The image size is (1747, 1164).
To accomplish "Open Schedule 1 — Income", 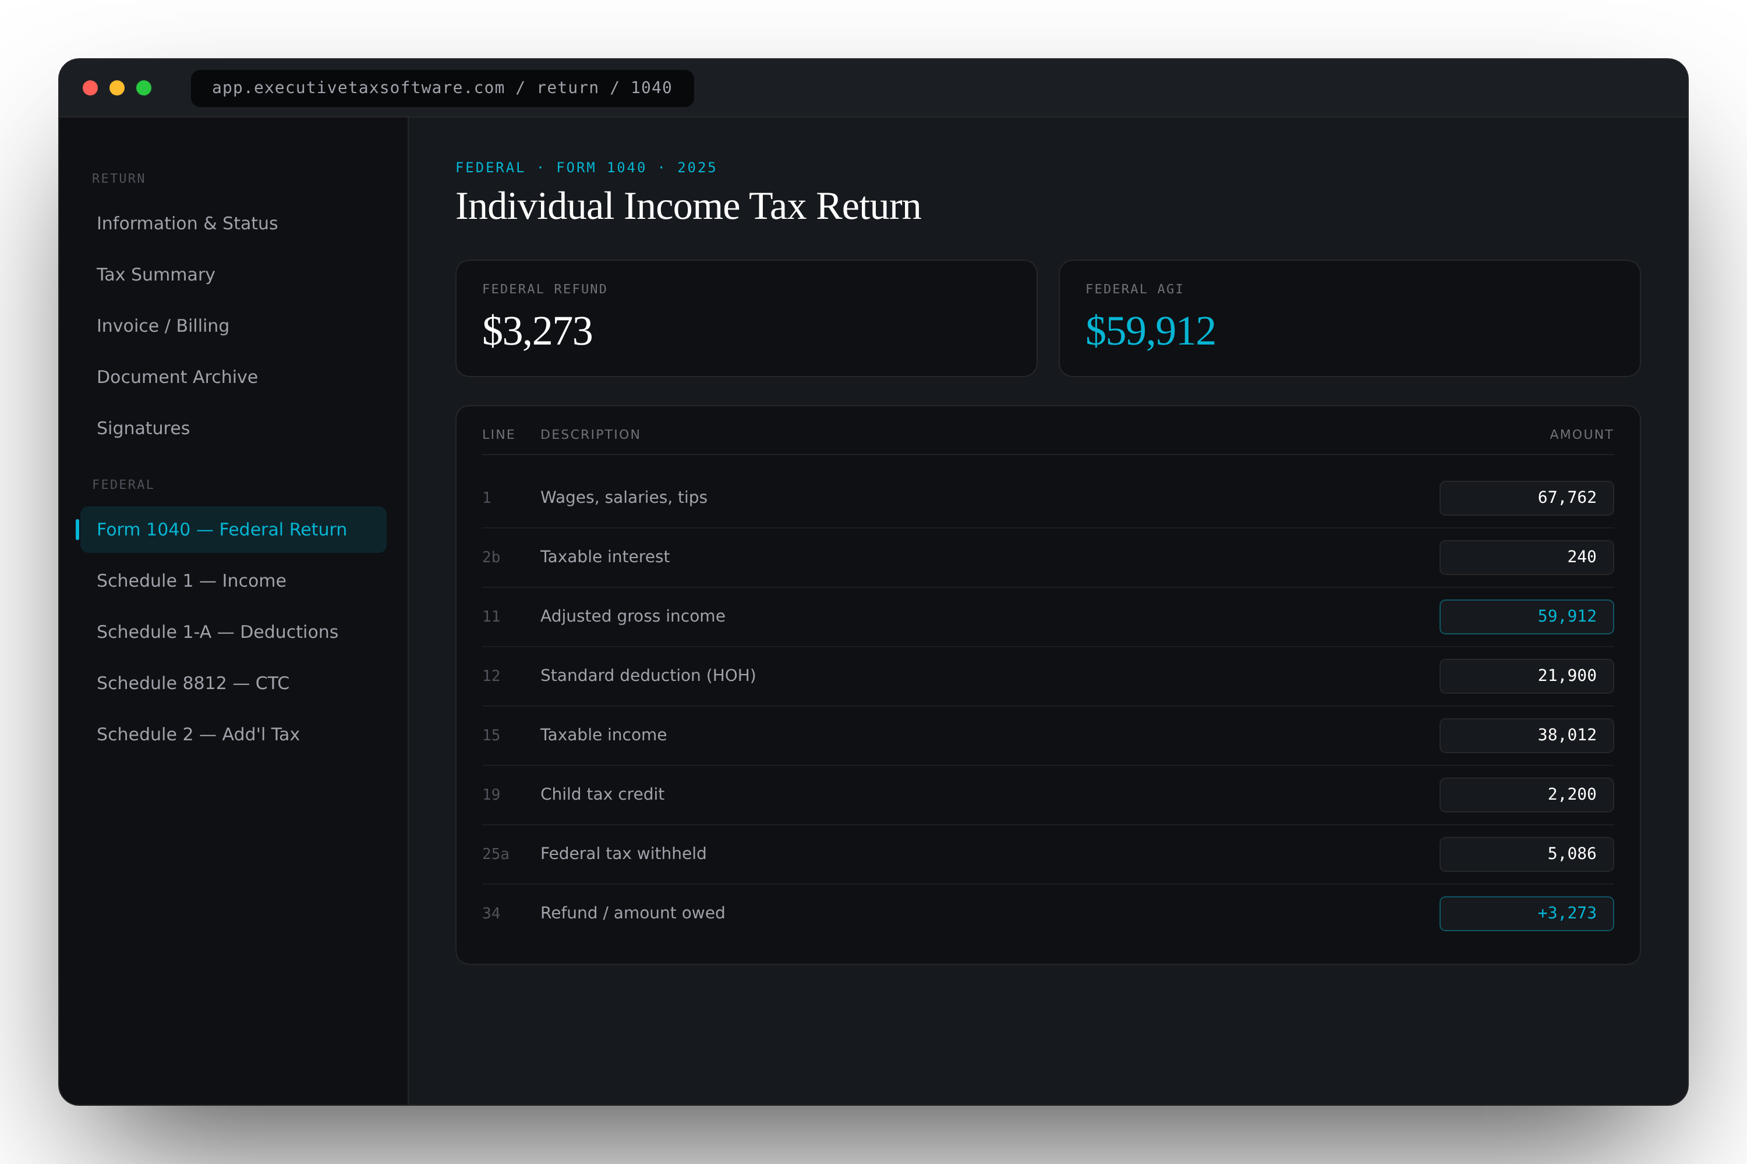I will click(x=234, y=580).
